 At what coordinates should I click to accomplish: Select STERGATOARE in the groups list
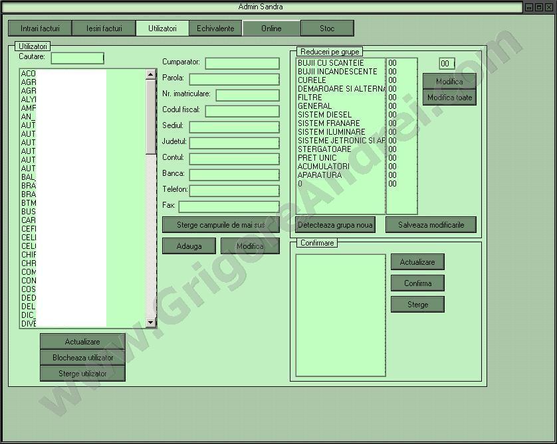point(340,149)
